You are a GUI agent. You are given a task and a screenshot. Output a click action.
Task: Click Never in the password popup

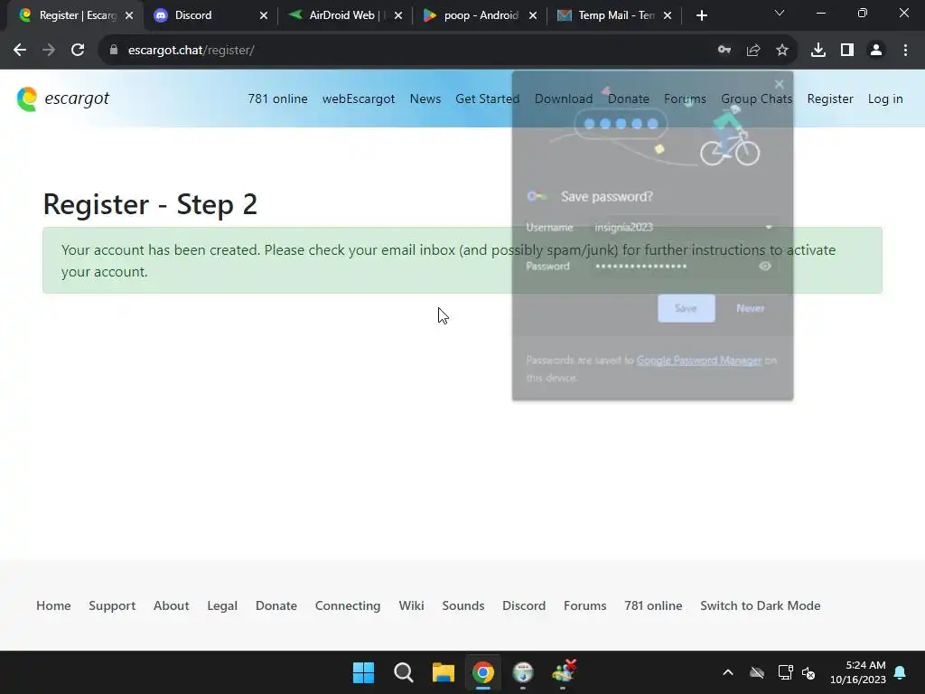pos(751,308)
